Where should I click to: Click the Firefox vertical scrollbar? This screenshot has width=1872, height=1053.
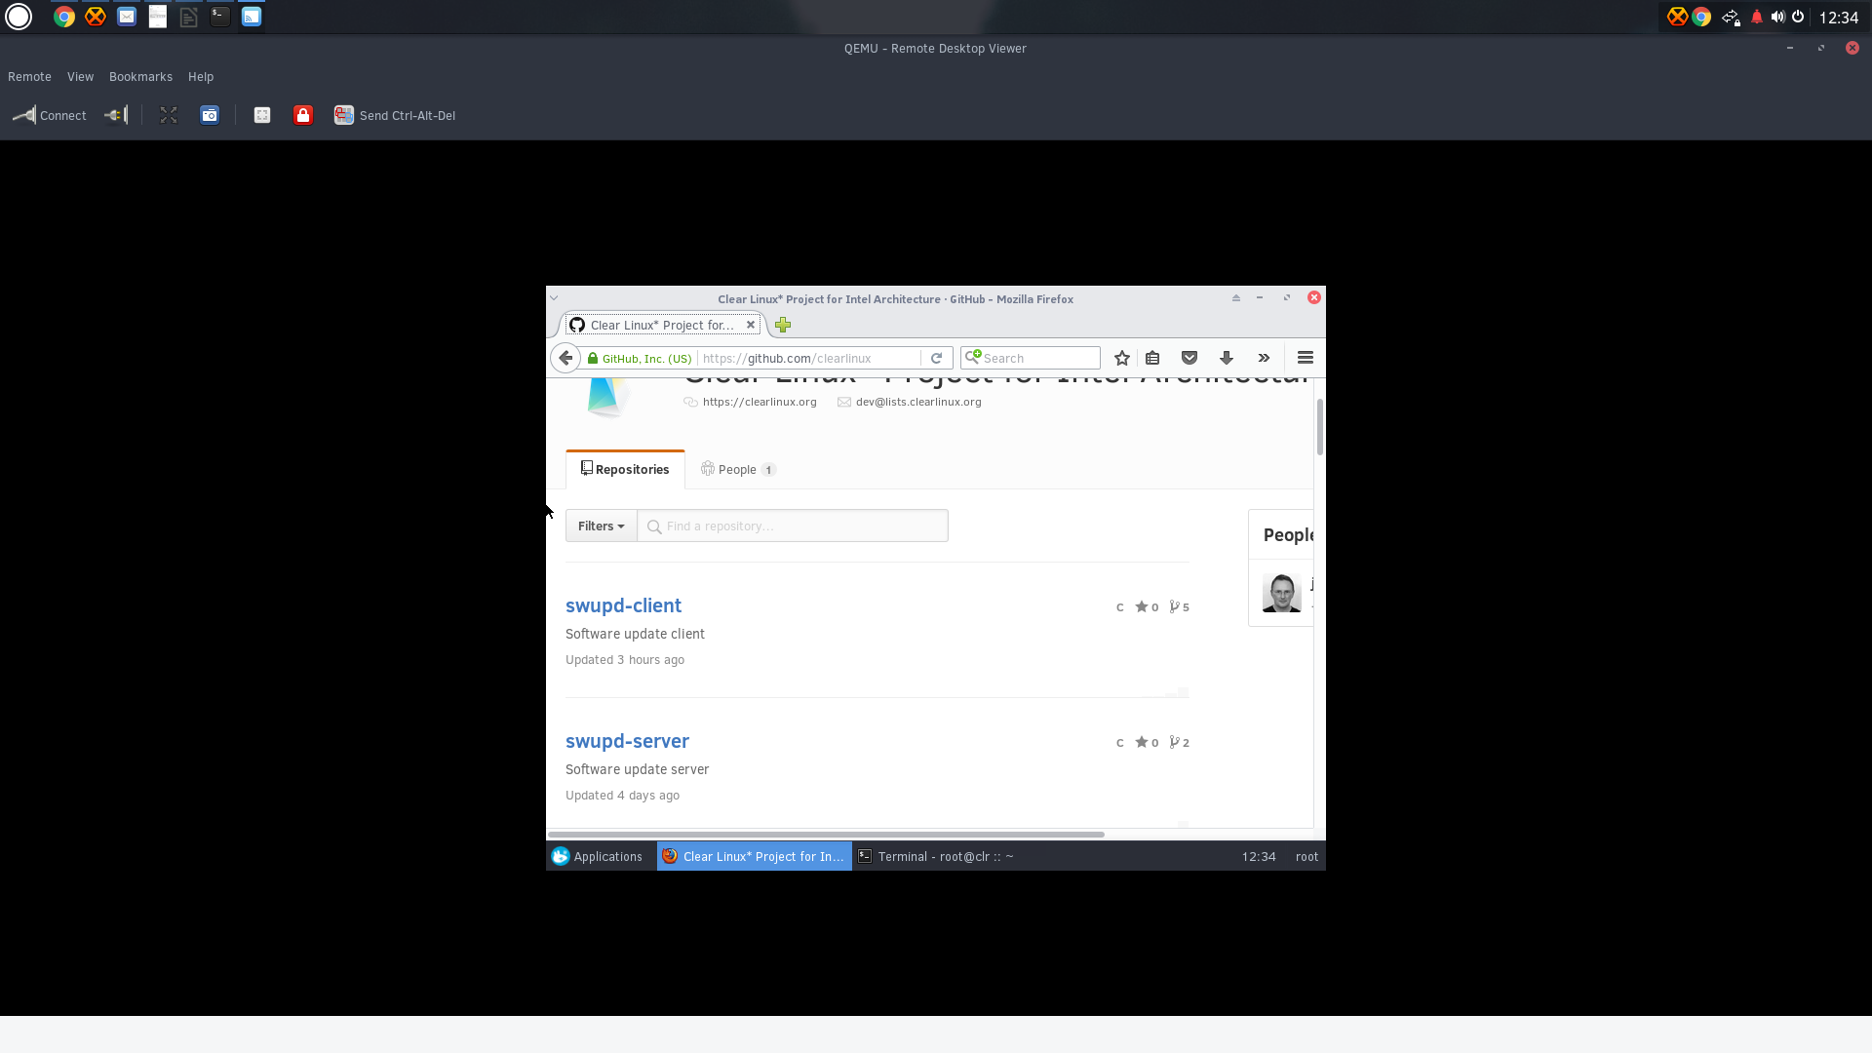click(1320, 427)
